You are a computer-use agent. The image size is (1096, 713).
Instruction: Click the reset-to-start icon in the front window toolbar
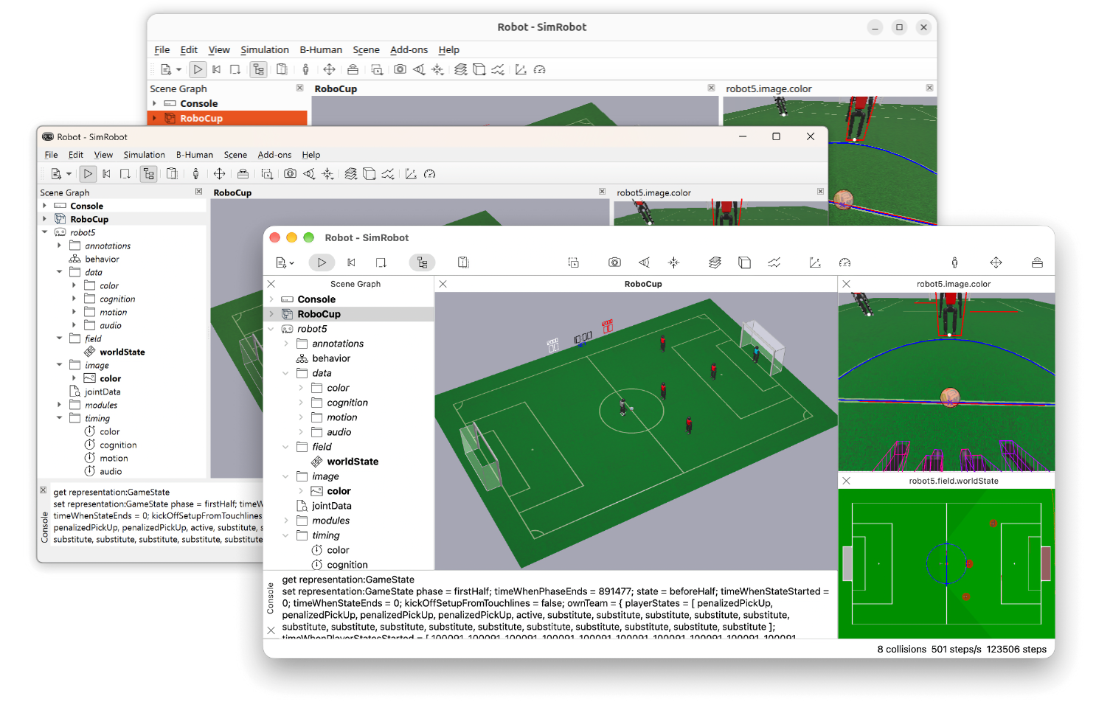coord(352,262)
